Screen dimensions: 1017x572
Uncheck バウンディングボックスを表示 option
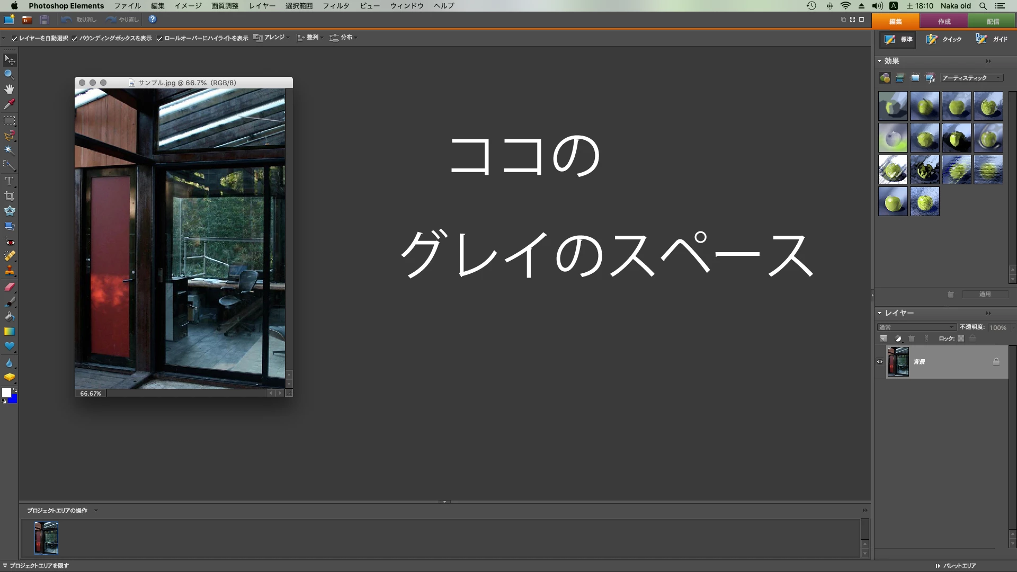[75, 38]
